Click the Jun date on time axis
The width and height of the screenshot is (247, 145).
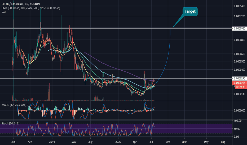coord(14,142)
